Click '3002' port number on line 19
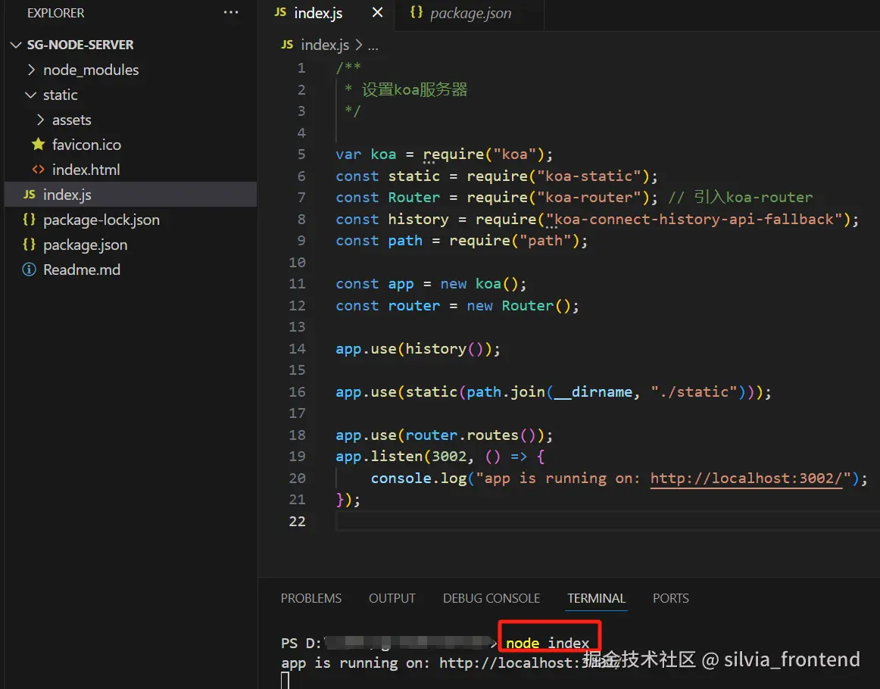880x689 pixels. 449,456
